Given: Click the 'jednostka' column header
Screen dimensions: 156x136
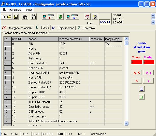Looking at the screenshot, I should coord(97,39).
